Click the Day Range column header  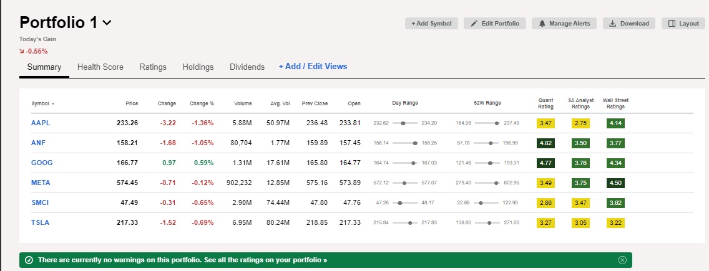(404, 103)
